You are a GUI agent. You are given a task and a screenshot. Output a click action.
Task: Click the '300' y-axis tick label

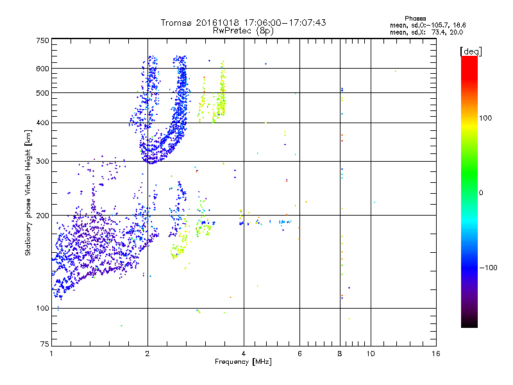(x=42, y=162)
